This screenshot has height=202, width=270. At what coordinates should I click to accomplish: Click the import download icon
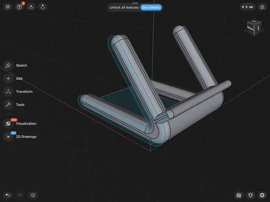[x=31, y=7]
